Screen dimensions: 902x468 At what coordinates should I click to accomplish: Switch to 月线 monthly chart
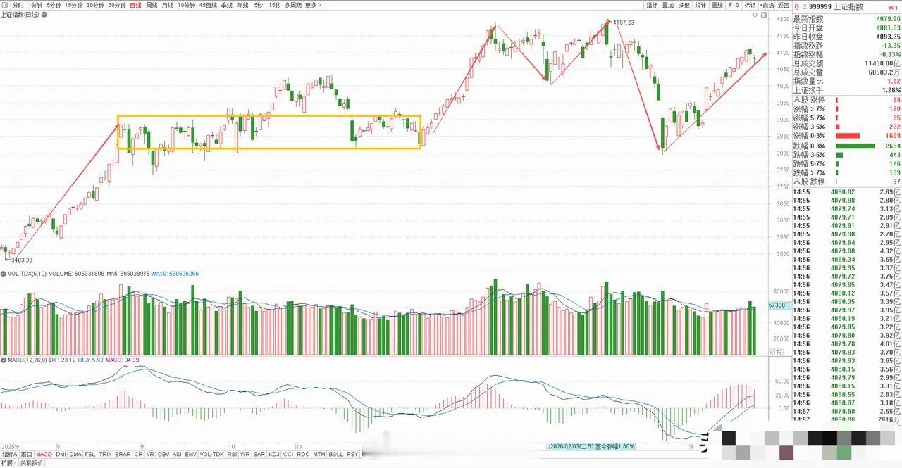point(168,5)
